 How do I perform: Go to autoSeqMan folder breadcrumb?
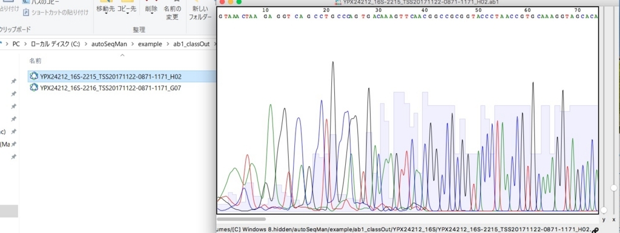coord(109,44)
